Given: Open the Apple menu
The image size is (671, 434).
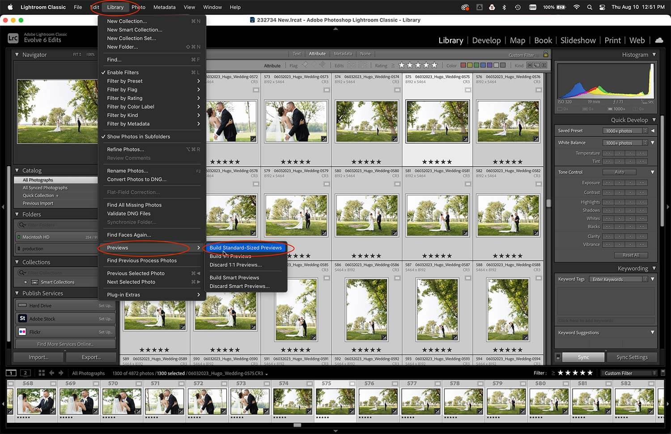Looking at the screenshot, I should click(10, 7).
